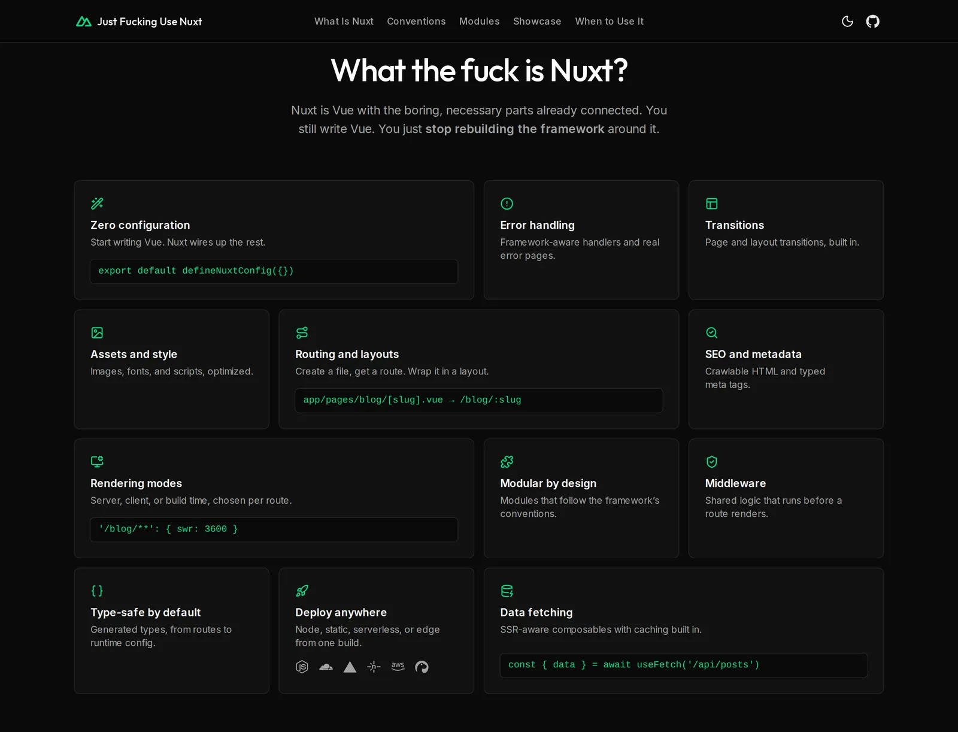This screenshot has height=732, width=958.
Task: Open the Modules nav link
Action: coord(479,22)
